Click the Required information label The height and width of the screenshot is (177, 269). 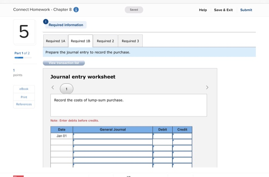(x=66, y=25)
